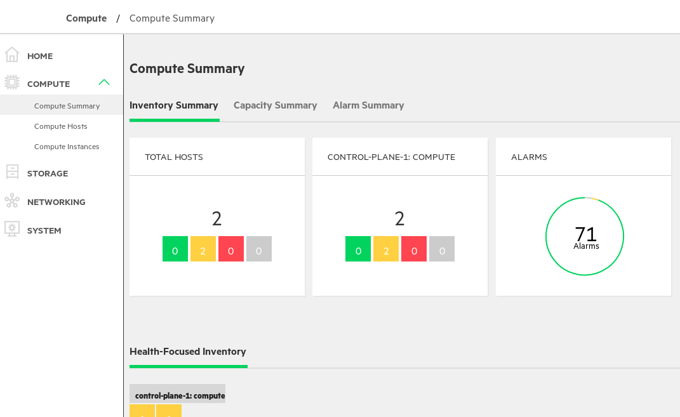Click the 71 Alarms donut chart
The height and width of the screenshot is (417, 680).
click(x=585, y=236)
